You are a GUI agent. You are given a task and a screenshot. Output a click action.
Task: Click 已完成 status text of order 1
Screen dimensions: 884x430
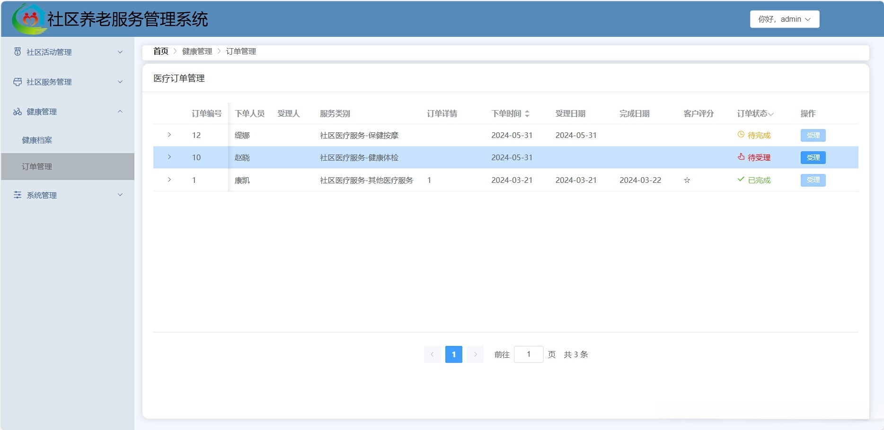[x=759, y=180]
